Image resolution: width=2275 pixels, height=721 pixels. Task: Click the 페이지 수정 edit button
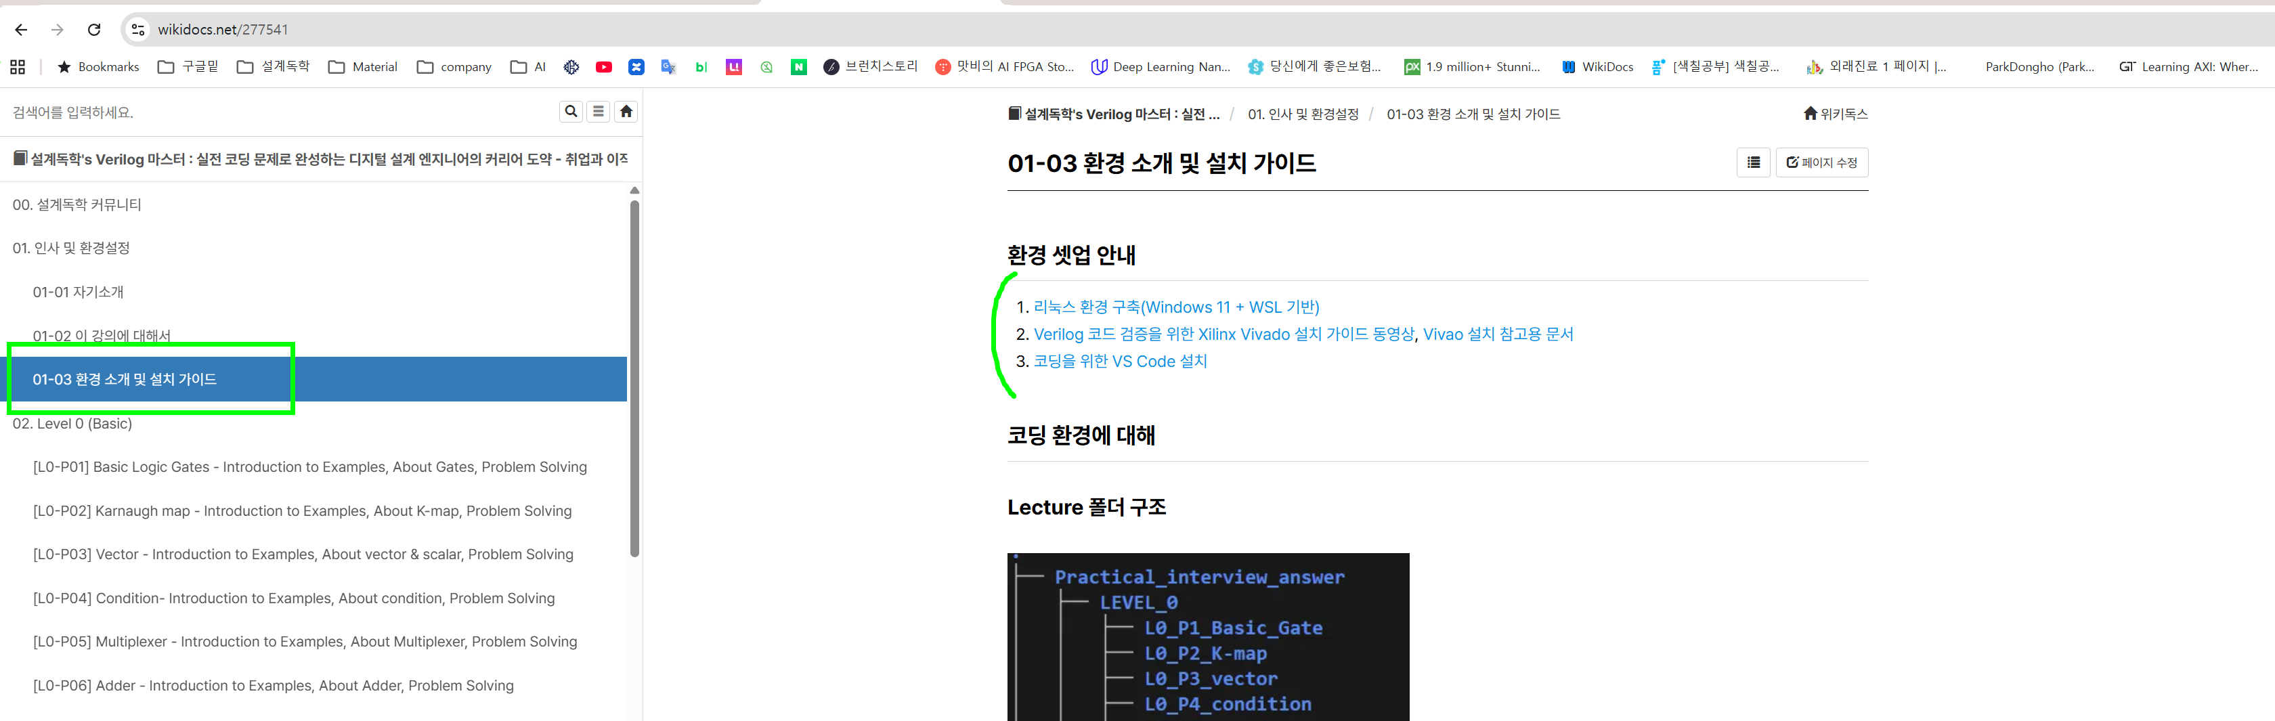1822,162
